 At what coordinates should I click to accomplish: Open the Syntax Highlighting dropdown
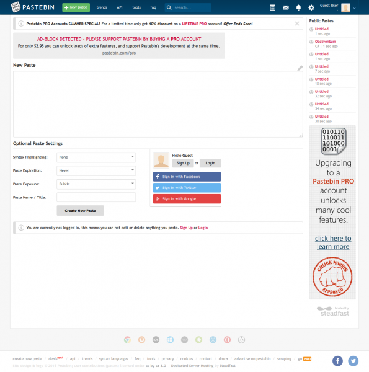coord(96,157)
